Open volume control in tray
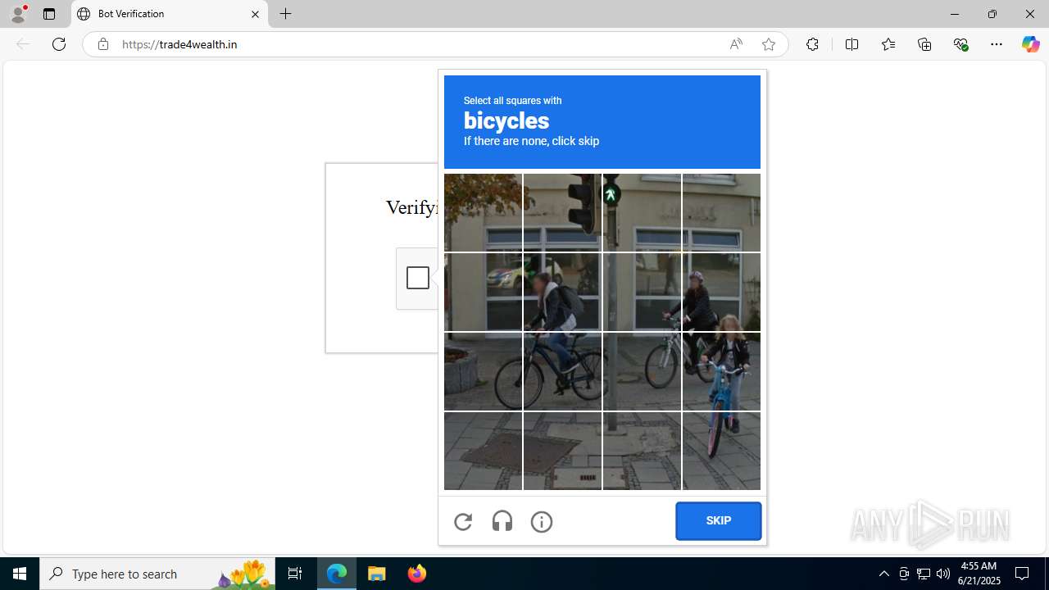Image resolution: width=1049 pixels, height=590 pixels. pos(943,574)
